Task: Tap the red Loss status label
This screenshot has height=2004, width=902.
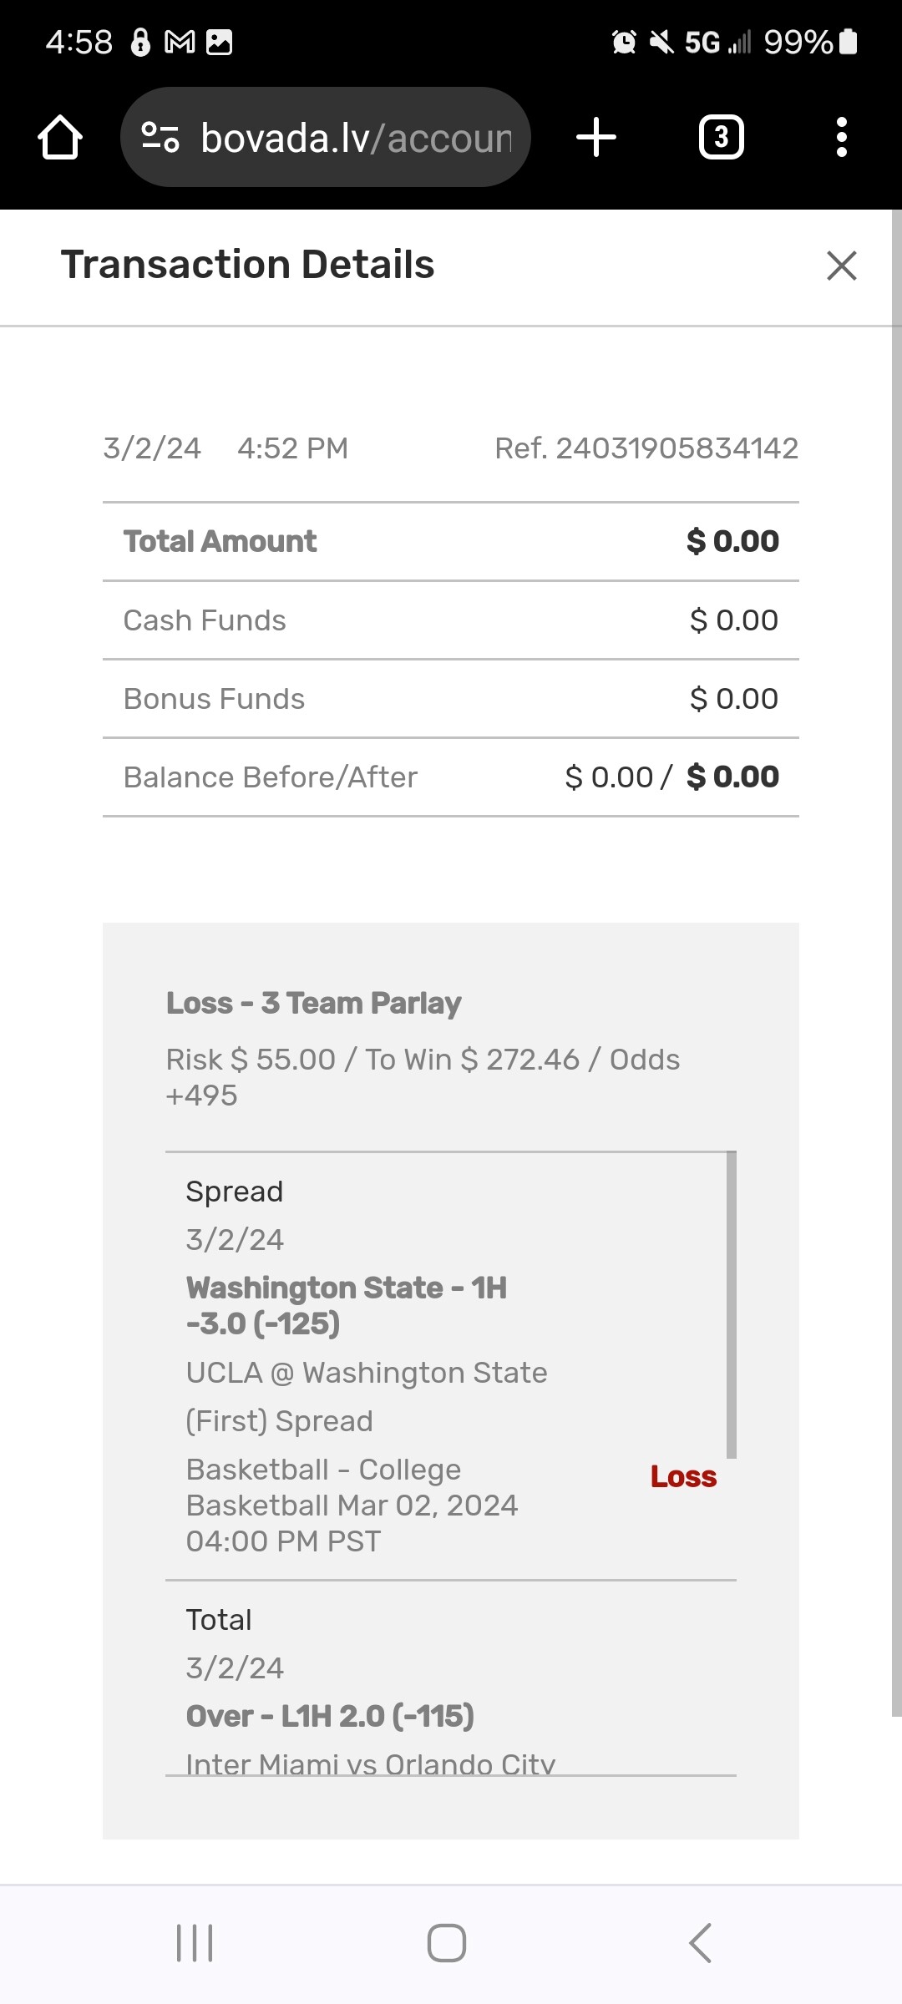Action: point(683,1477)
